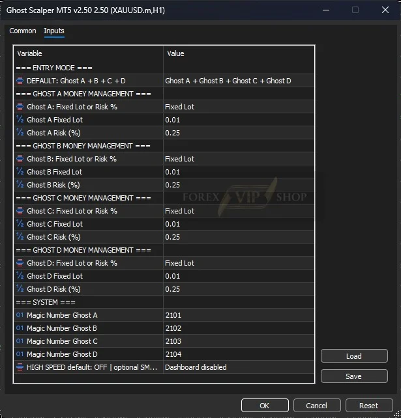Image resolution: width=401 pixels, height=418 pixels.
Task: Select the === ENTRY MODE === row
Action: click(x=164, y=68)
